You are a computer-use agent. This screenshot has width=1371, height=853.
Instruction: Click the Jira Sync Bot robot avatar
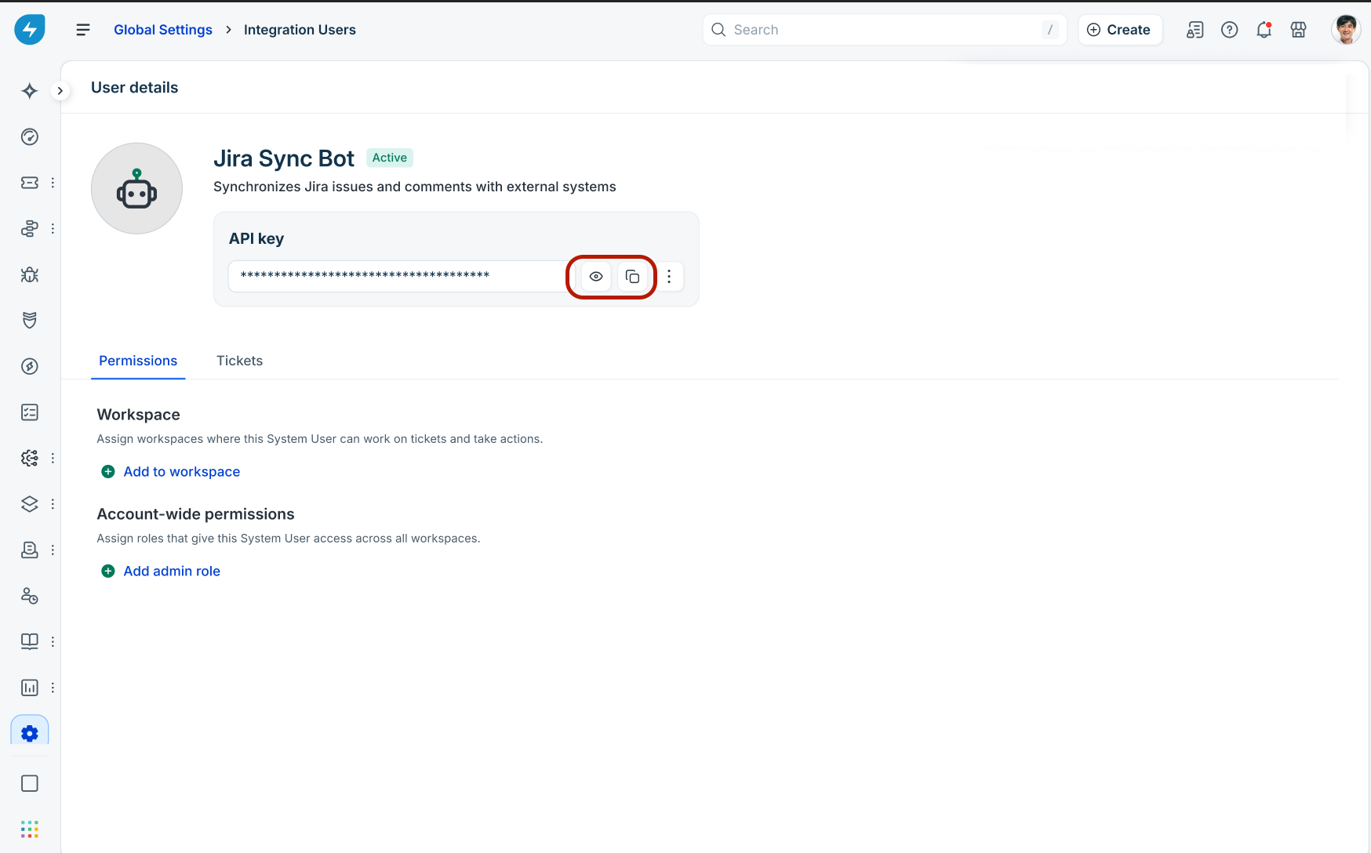[136, 188]
